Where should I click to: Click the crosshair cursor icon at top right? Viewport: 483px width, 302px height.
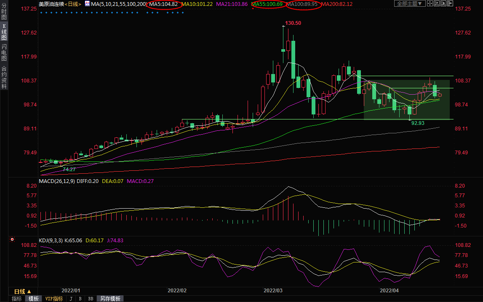(x=430, y=4)
